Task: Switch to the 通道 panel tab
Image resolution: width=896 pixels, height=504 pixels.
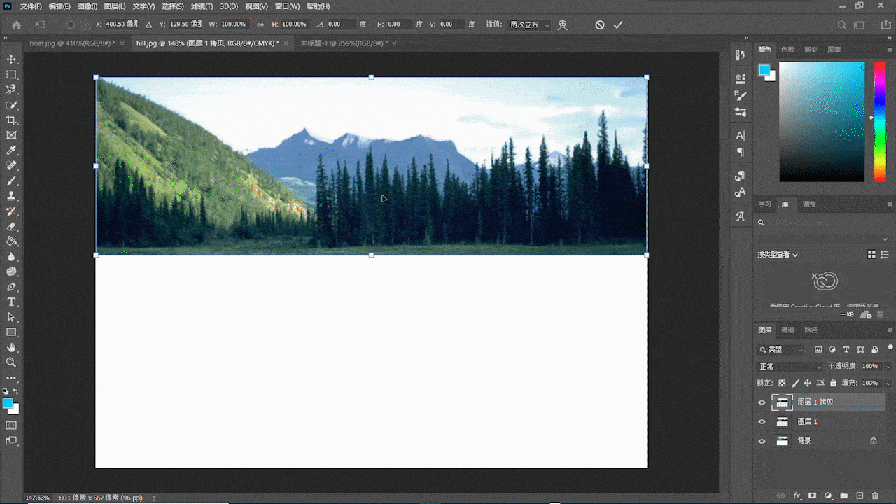Action: click(x=788, y=330)
